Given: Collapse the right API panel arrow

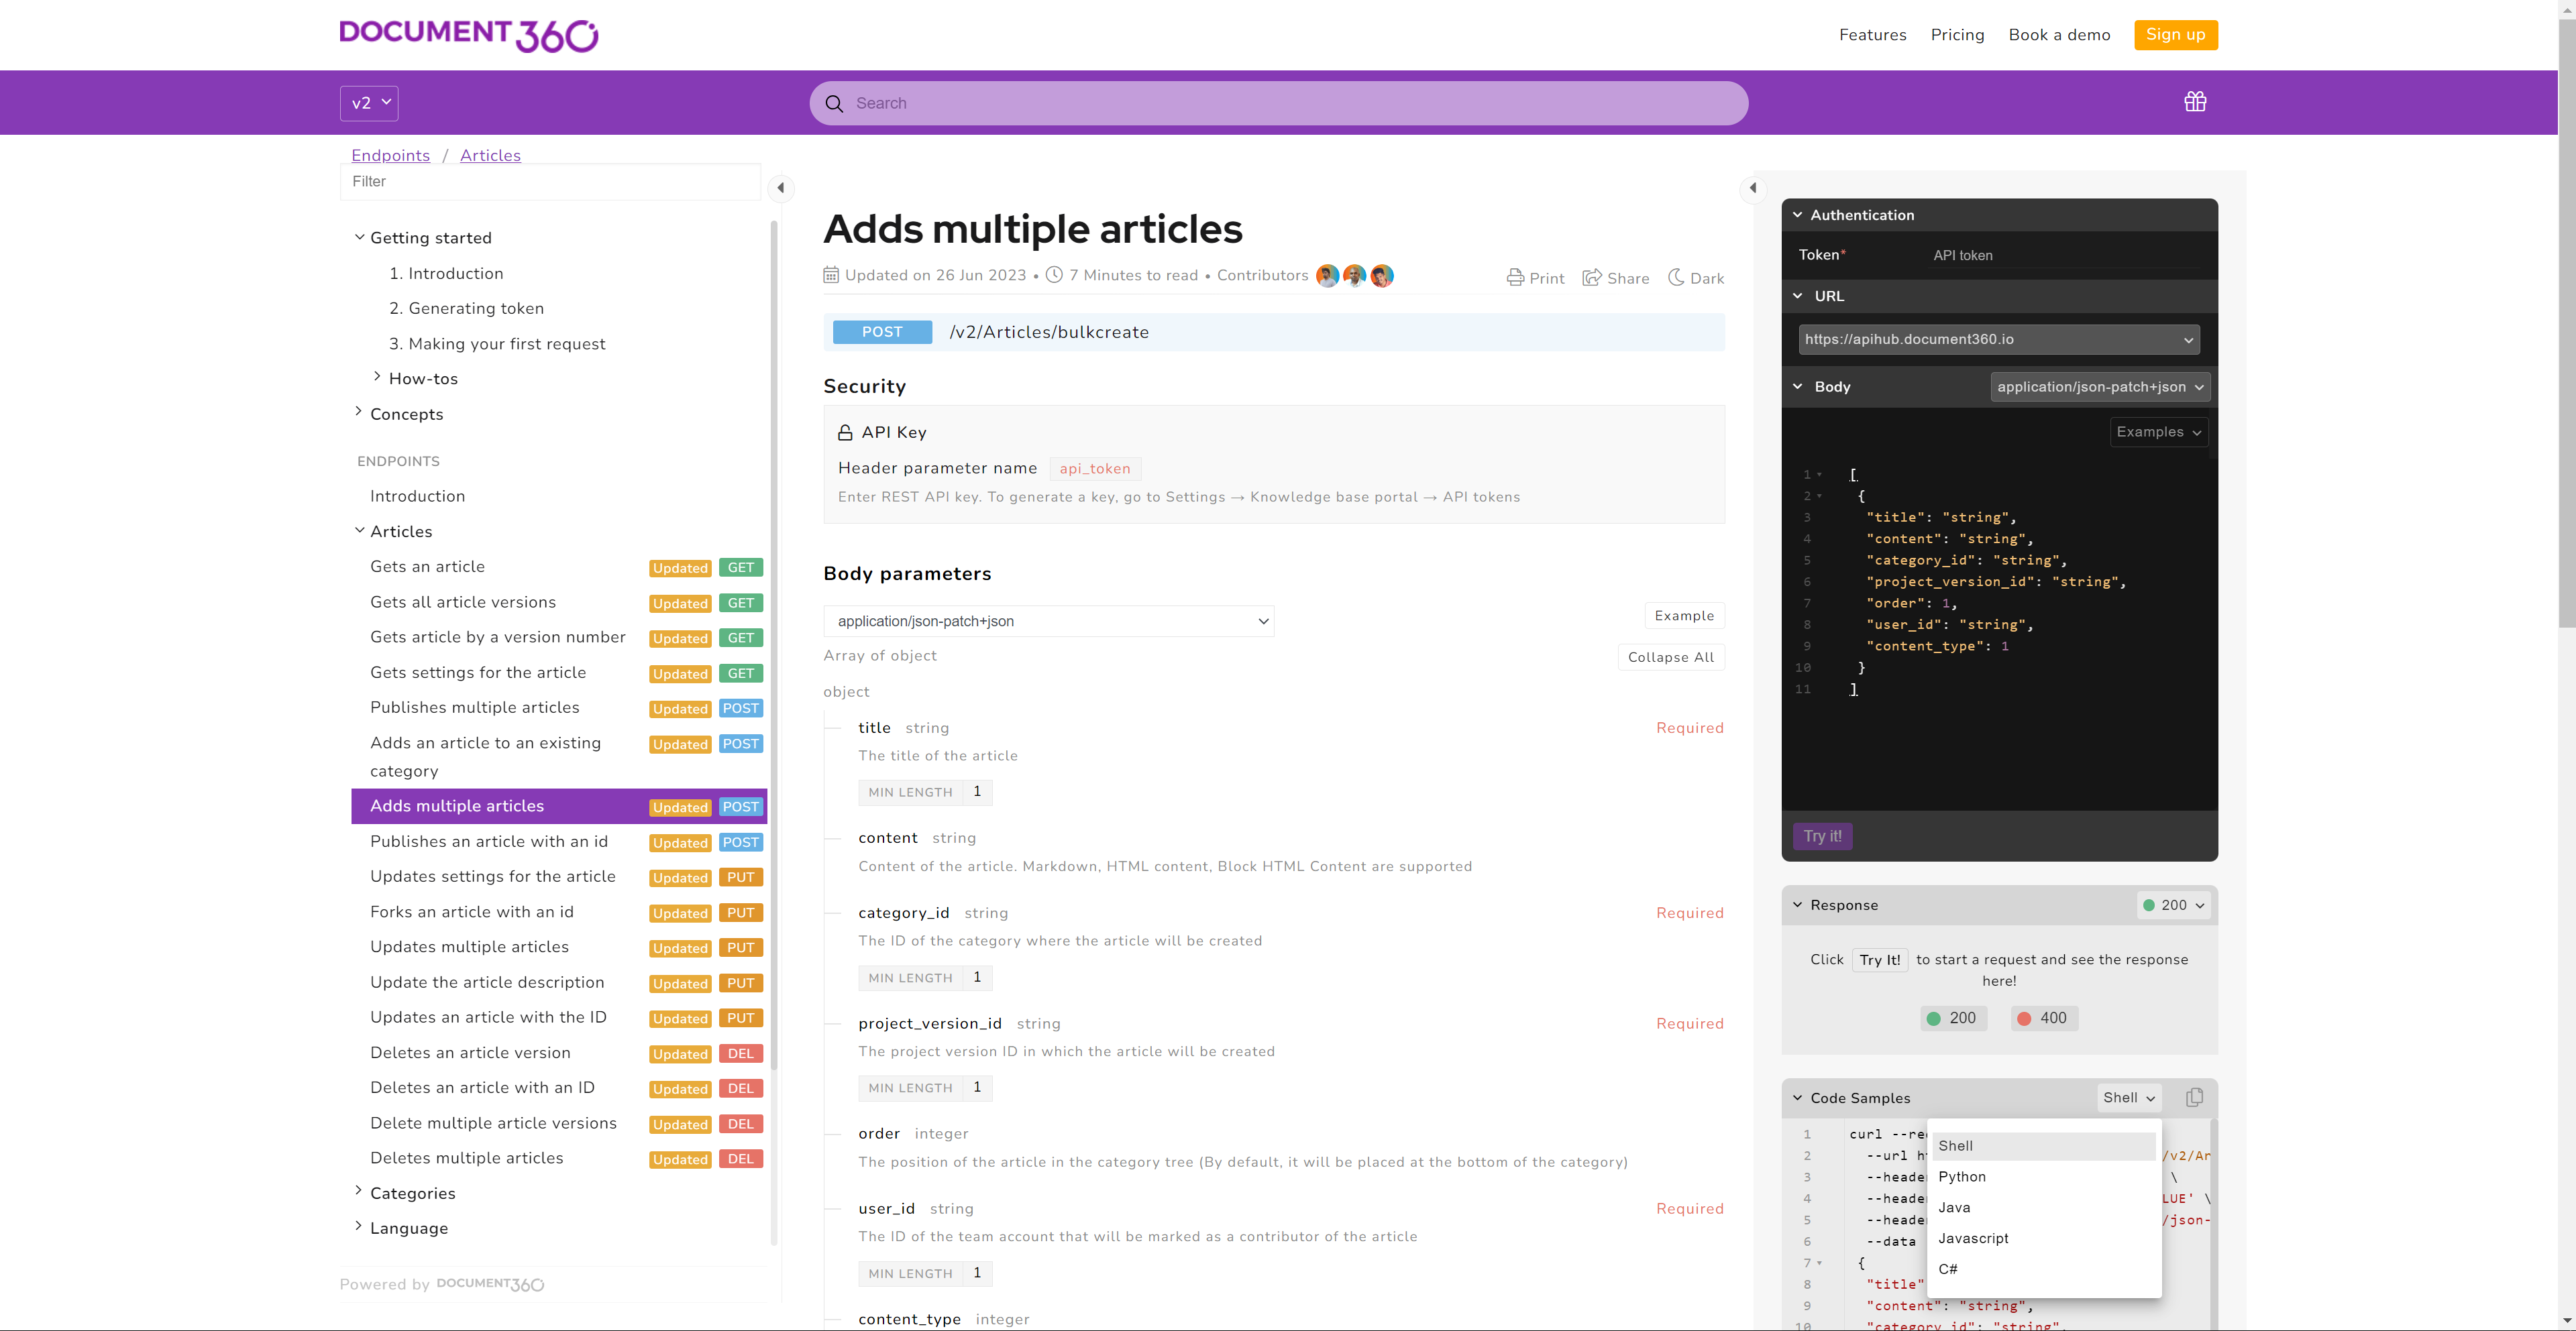Looking at the screenshot, I should [1753, 188].
